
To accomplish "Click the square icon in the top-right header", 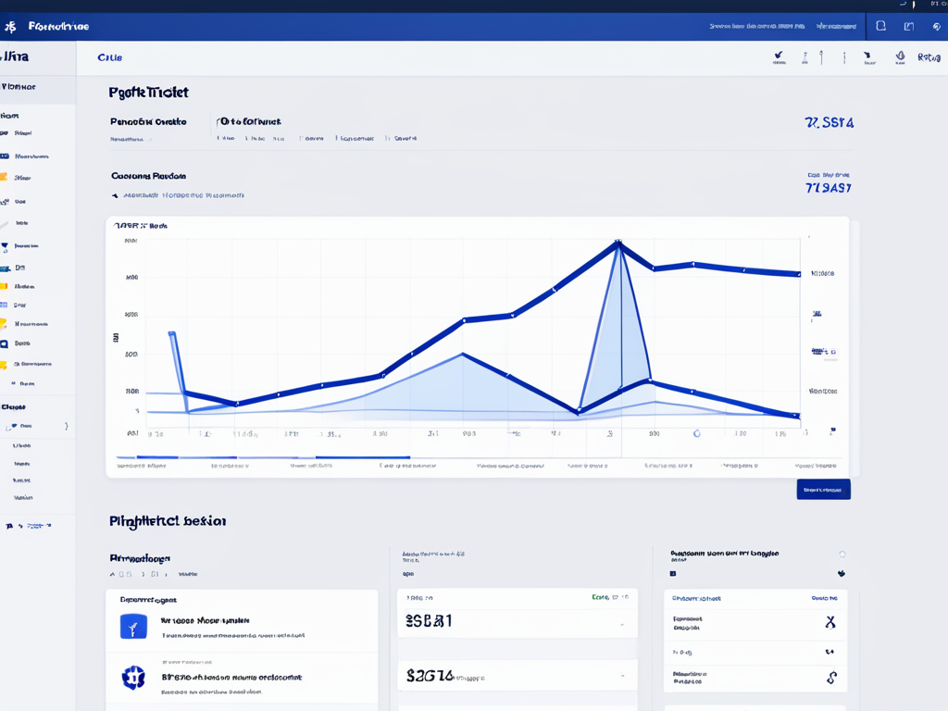I will (880, 27).
